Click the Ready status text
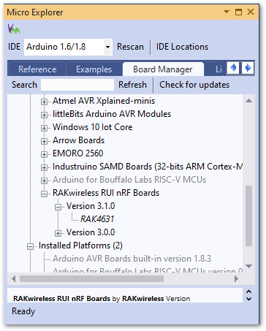This screenshot has height=331, width=266. click(x=23, y=311)
